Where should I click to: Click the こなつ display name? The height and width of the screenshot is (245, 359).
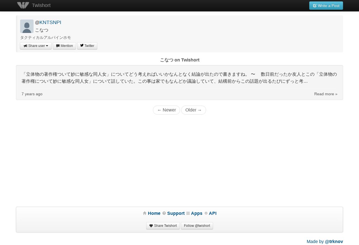[x=42, y=30]
